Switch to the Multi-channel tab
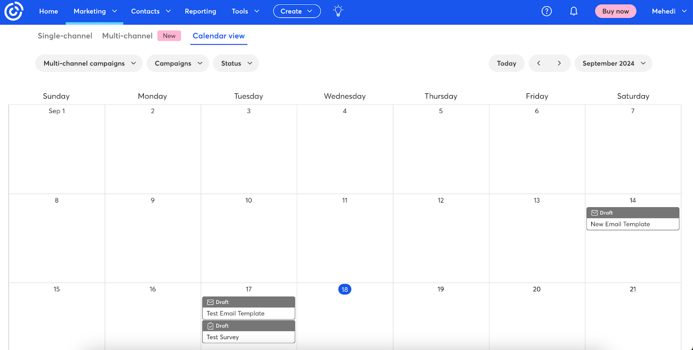Screen dimensions: 693x350 (127, 36)
